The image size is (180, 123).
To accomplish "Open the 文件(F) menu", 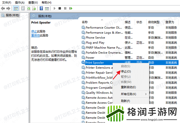I will click(7, 2).
